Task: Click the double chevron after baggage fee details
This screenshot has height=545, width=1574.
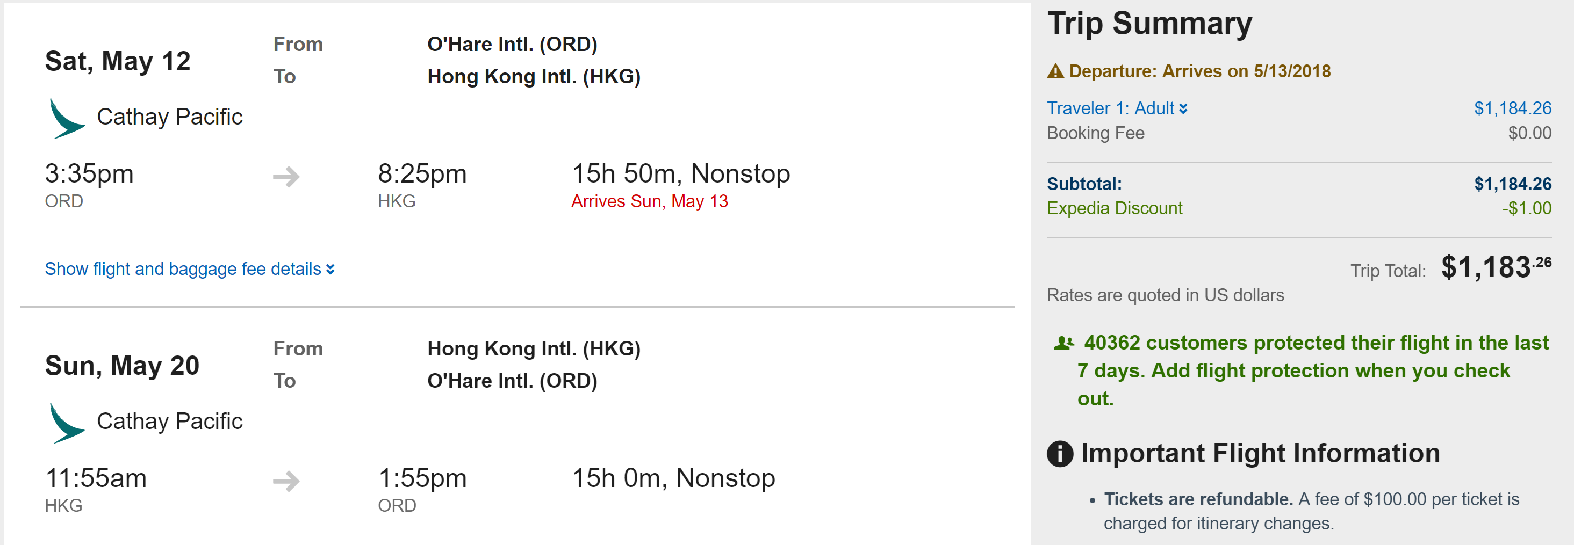Action: pyautogui.click(x=330, y=269)
